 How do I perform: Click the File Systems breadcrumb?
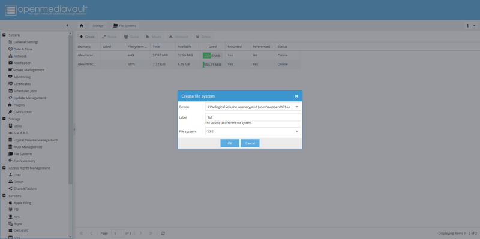(124, 26)
